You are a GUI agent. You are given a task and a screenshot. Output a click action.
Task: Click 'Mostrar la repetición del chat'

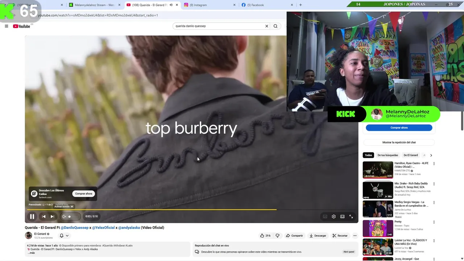[399, 142]
